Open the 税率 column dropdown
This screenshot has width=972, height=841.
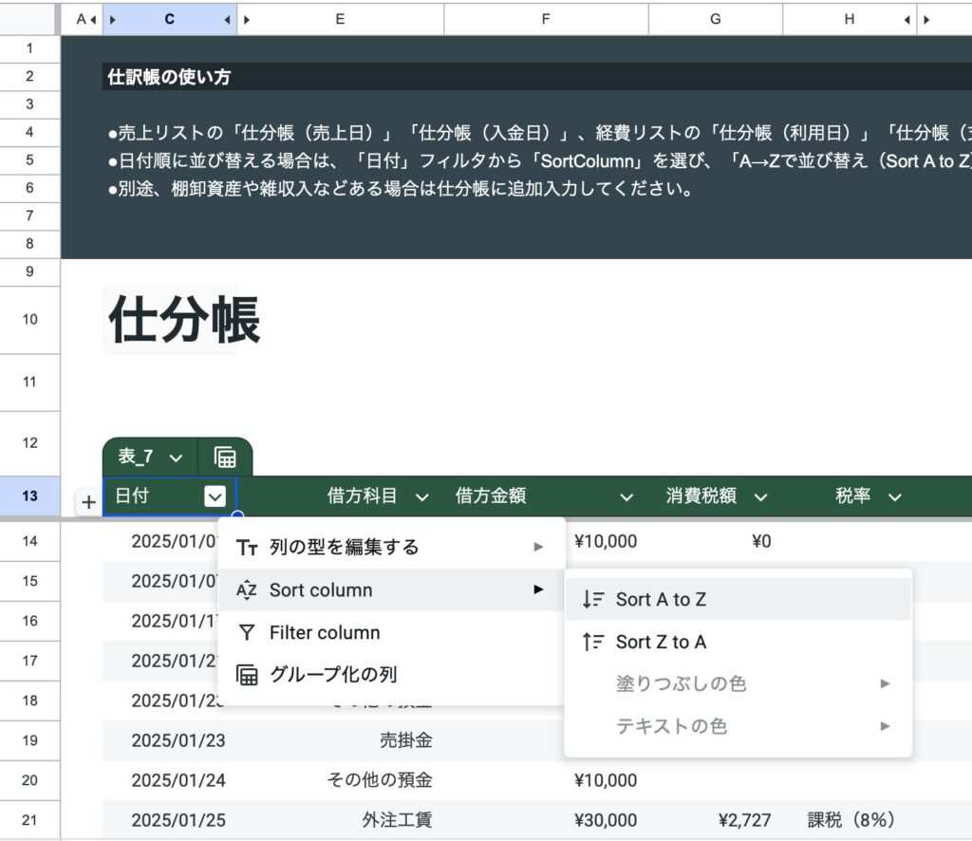[x=894, y=497]
